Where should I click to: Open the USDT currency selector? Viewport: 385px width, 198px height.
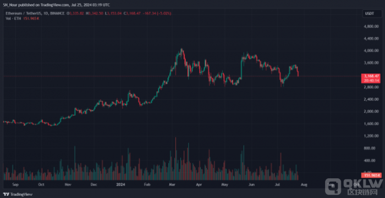372,14
